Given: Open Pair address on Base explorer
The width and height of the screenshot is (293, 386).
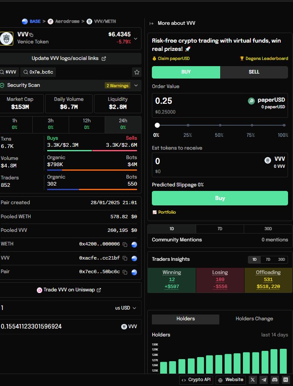Looking at the screenshot, I should click(134, 272).
